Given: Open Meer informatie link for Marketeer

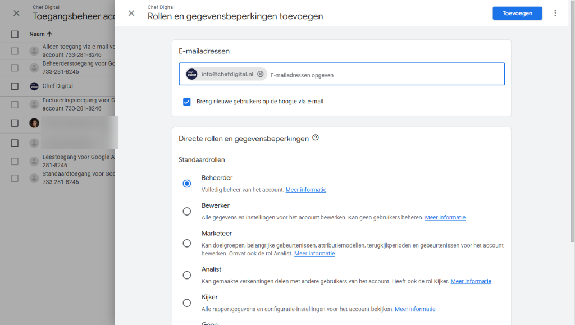Looking at the screenshot, I should pos(314,254).
